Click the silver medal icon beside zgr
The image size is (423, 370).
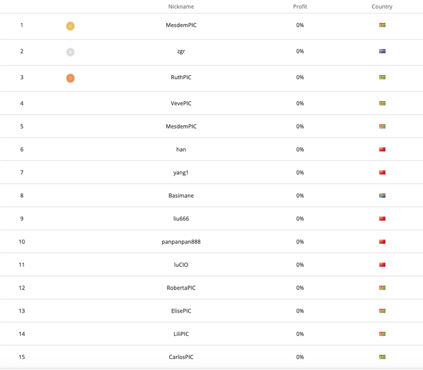pyautogui.click(x=70, y=52)
